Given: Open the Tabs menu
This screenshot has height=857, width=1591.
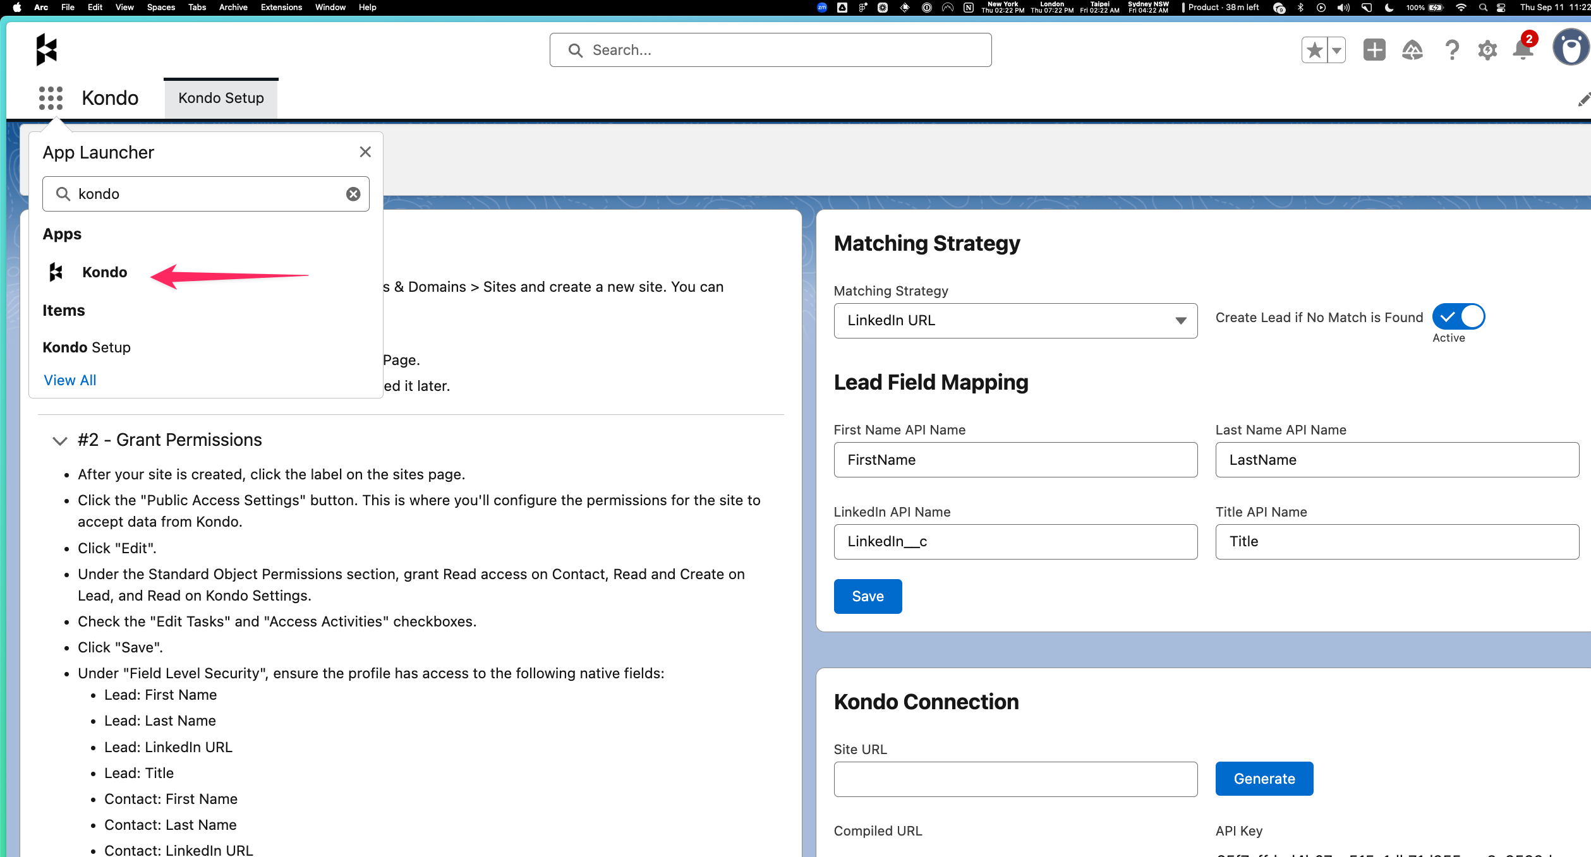Looking at the screenshot, I should [197, 8].
